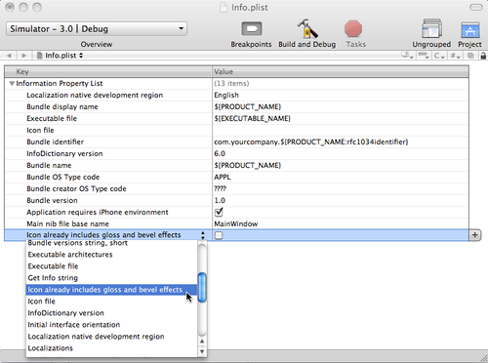Image resolution: width=488 pixels, height=363 pixels.
Task: Select the 'Bundle identifier' row
Action: 236,142
